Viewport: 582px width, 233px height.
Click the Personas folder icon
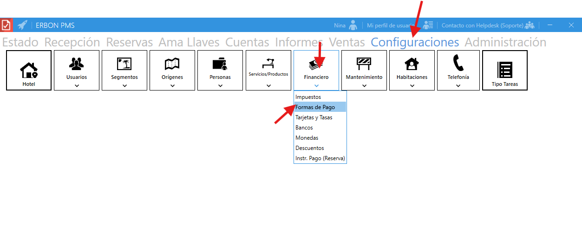point(220,64)
